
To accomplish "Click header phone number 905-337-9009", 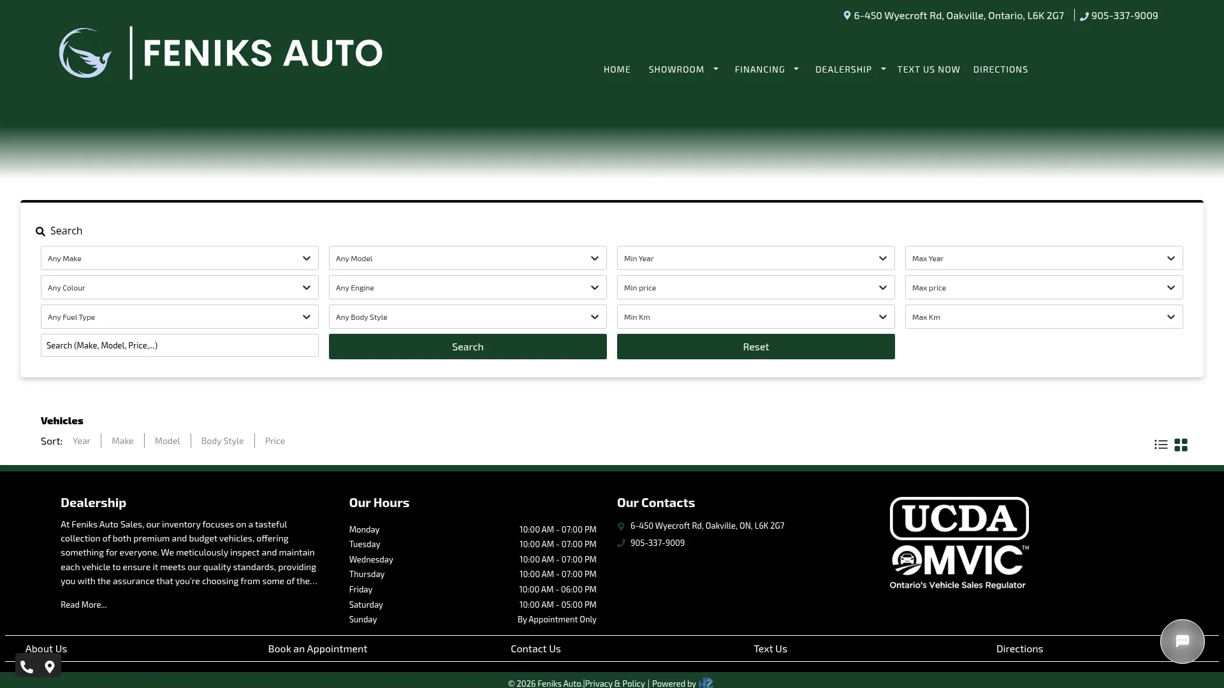I will point(1125,15).
